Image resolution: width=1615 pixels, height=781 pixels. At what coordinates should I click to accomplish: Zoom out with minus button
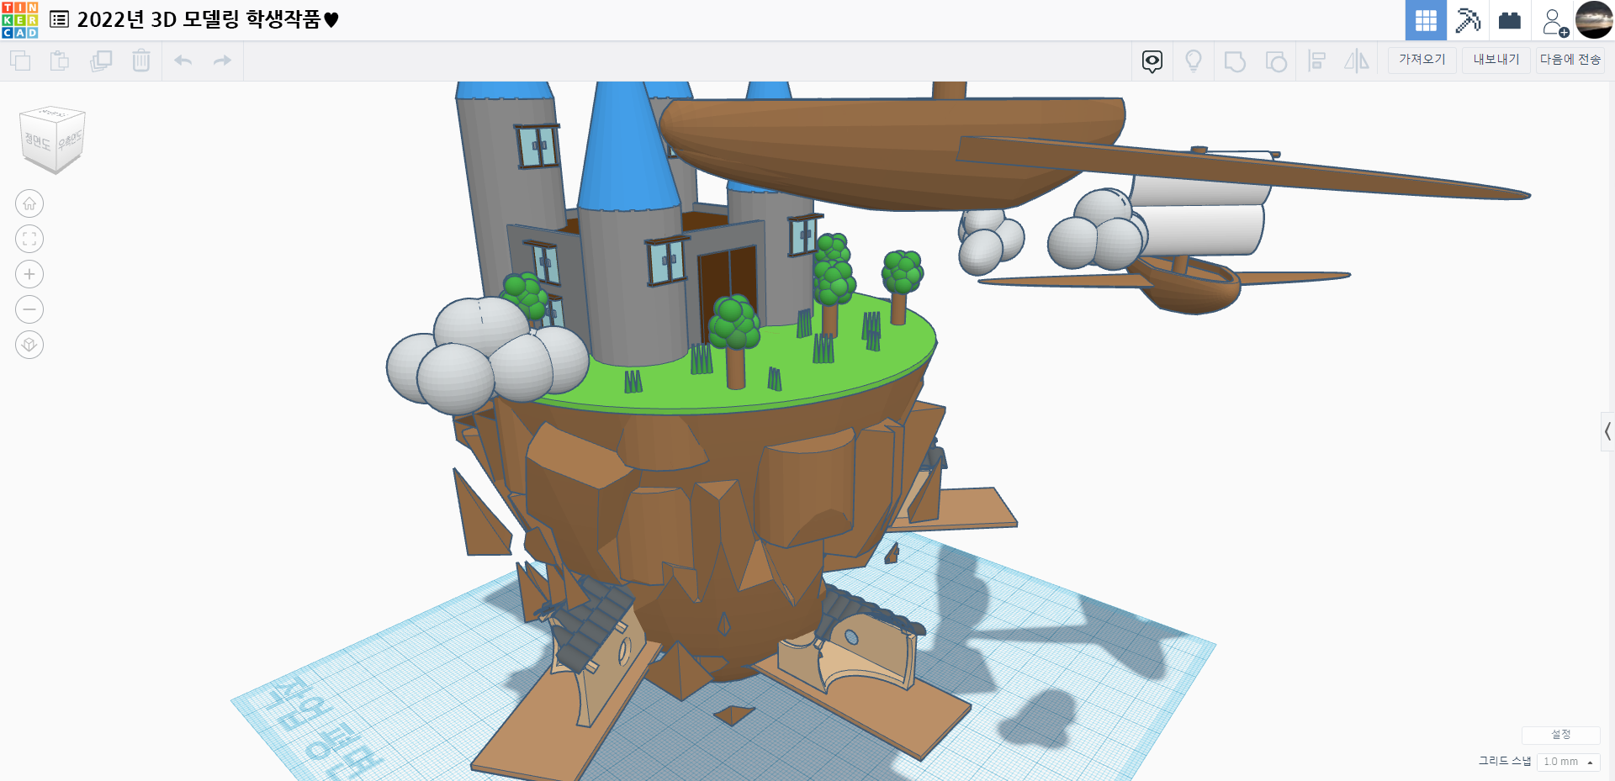[x=29, y=309]
